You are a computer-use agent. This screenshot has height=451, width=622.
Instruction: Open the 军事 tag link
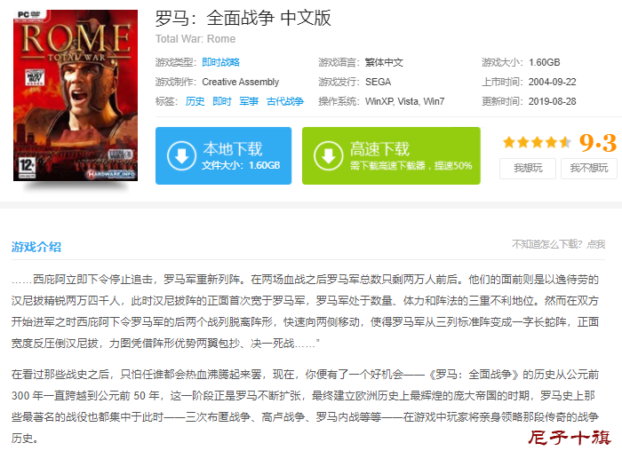click(249, 101)
